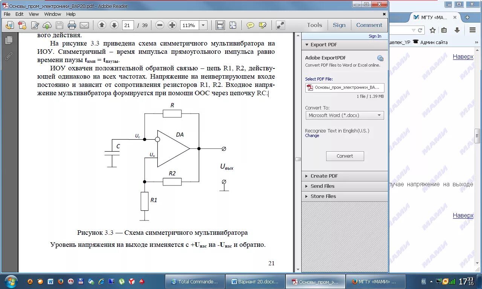Open the File menu

[7, 14]
